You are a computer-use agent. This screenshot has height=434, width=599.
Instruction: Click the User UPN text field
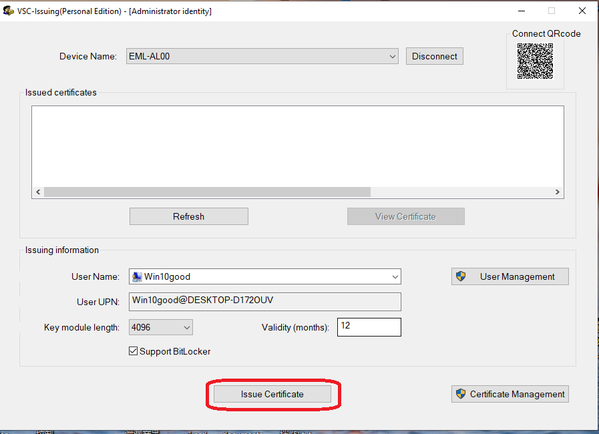[x=264, y=301]
